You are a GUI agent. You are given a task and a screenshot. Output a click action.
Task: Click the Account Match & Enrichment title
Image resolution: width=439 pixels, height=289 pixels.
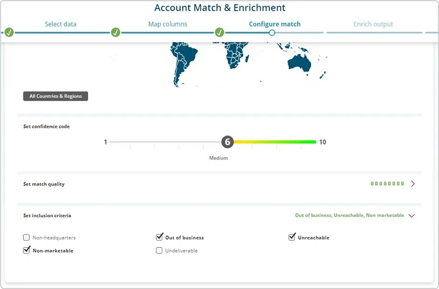point(220,8)
